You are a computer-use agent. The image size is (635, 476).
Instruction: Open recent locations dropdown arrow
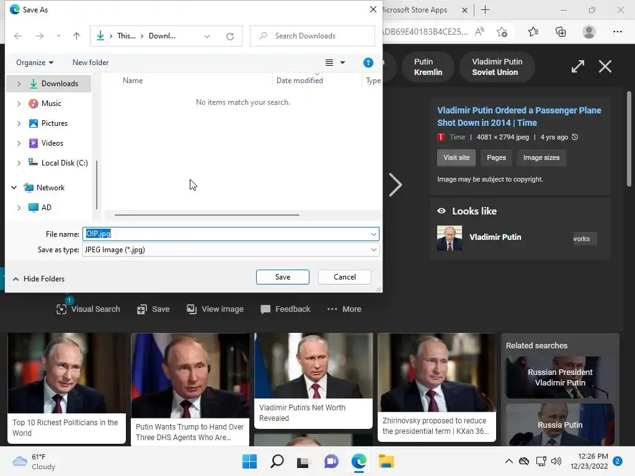[59, 36]
